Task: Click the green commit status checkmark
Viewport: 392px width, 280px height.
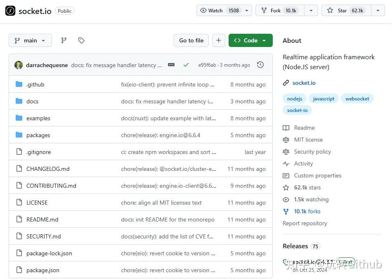Action: click(186, 65)
